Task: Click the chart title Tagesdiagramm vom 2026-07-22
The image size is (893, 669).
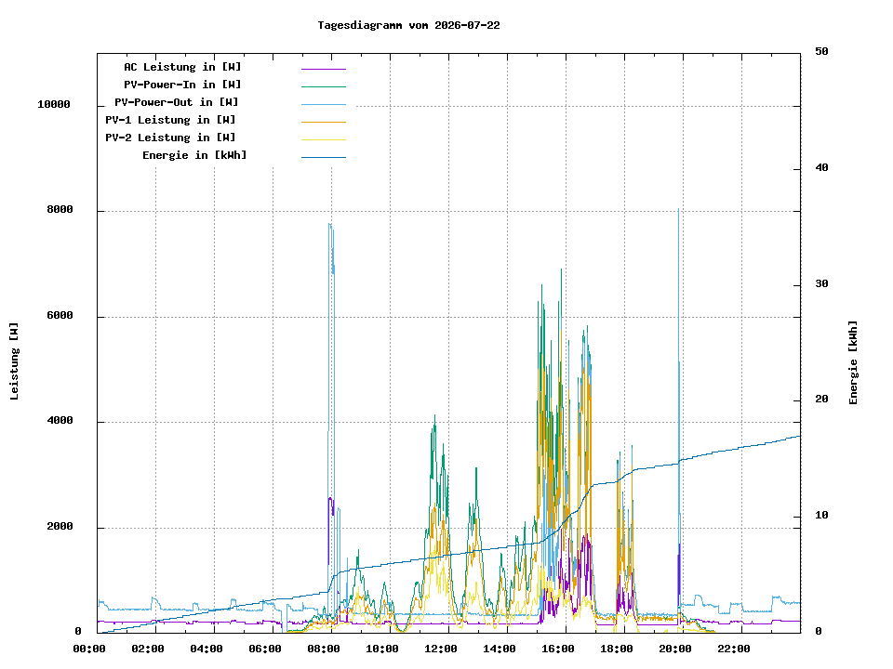Action: [408, 25]
